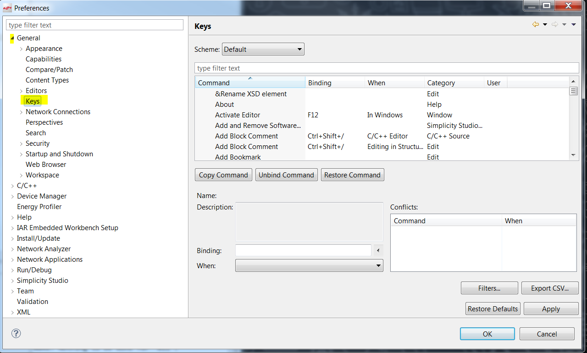Click Restore Defaults
The image size is (587, 353).
pyautogui.click(x=493, y=308)
